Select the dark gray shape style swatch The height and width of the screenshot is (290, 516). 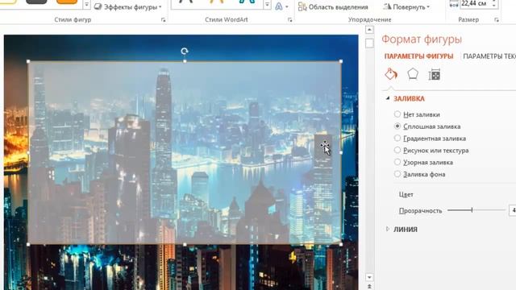click(36, 2)
